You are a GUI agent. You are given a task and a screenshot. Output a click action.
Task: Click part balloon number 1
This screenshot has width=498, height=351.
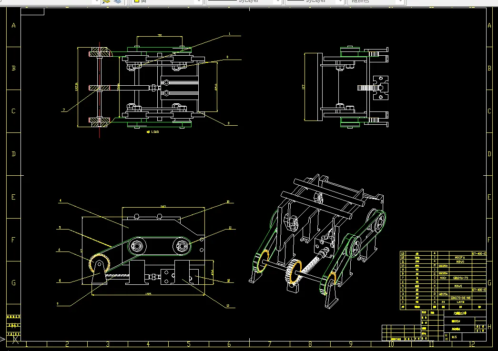point(229,33)
